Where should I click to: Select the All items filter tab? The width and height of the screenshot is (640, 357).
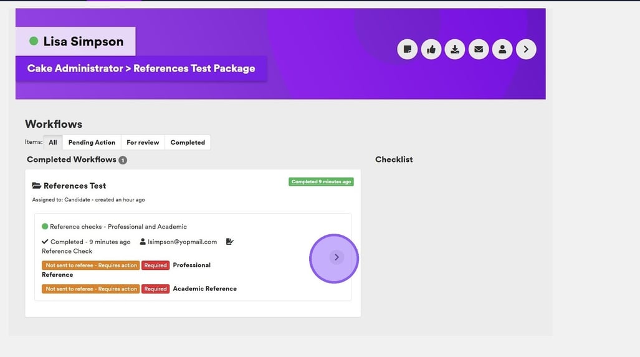coord(53,143)
